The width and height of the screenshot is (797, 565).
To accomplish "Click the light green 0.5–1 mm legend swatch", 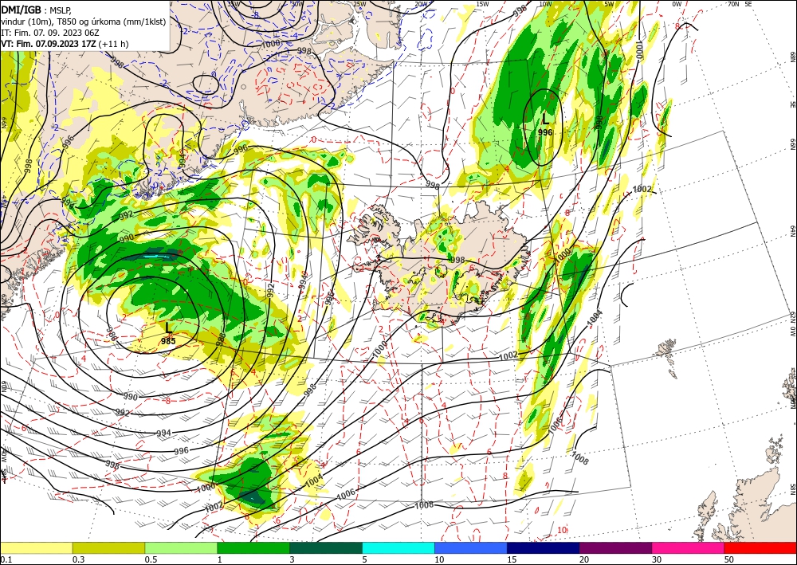I will (181, 547).
